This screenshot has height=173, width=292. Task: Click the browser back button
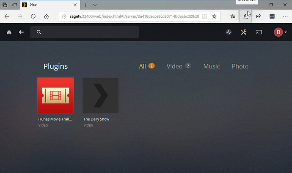pos(7,16)
